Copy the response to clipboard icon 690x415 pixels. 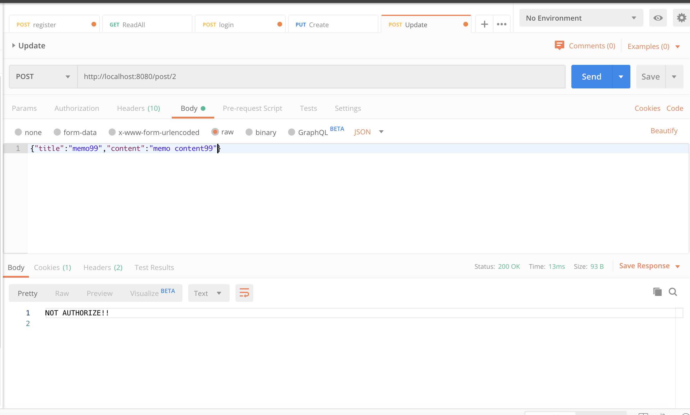coord(657,292)
